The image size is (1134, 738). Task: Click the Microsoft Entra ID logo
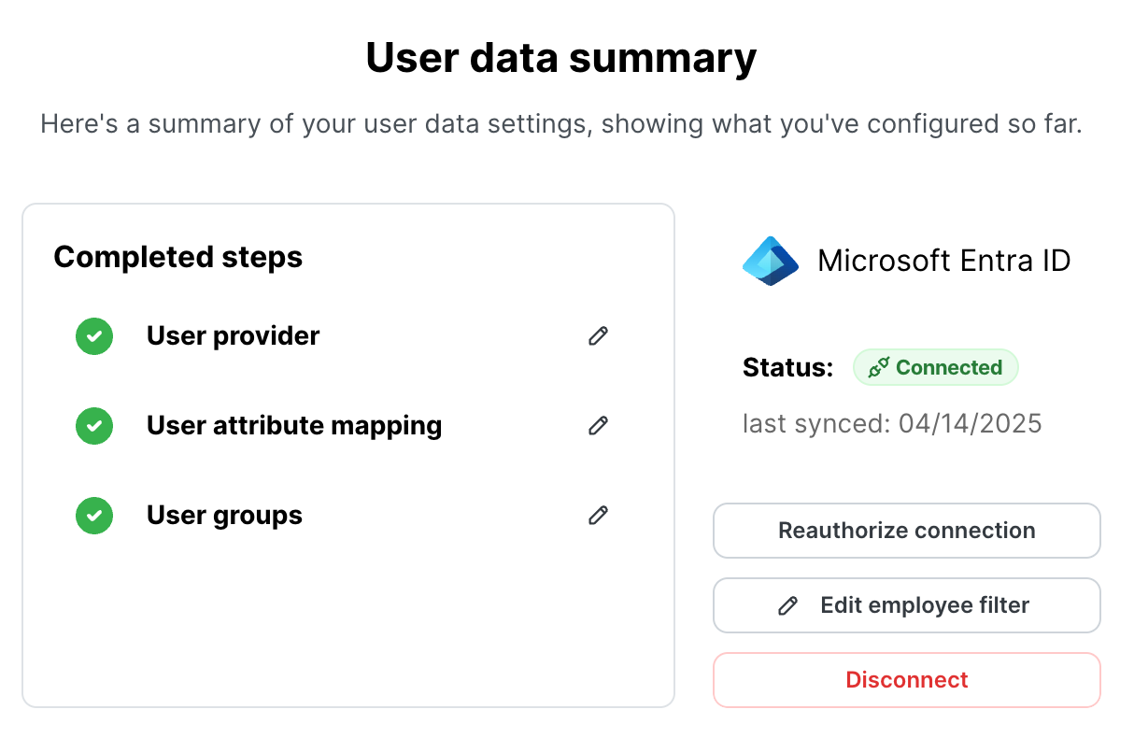click(771, 261)
